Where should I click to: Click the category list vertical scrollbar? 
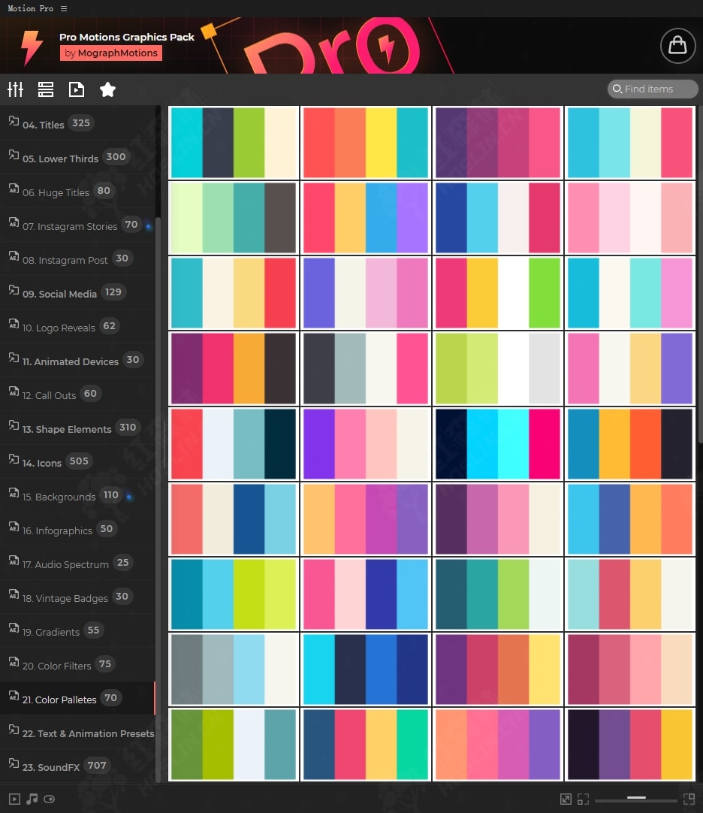point(158,500)
